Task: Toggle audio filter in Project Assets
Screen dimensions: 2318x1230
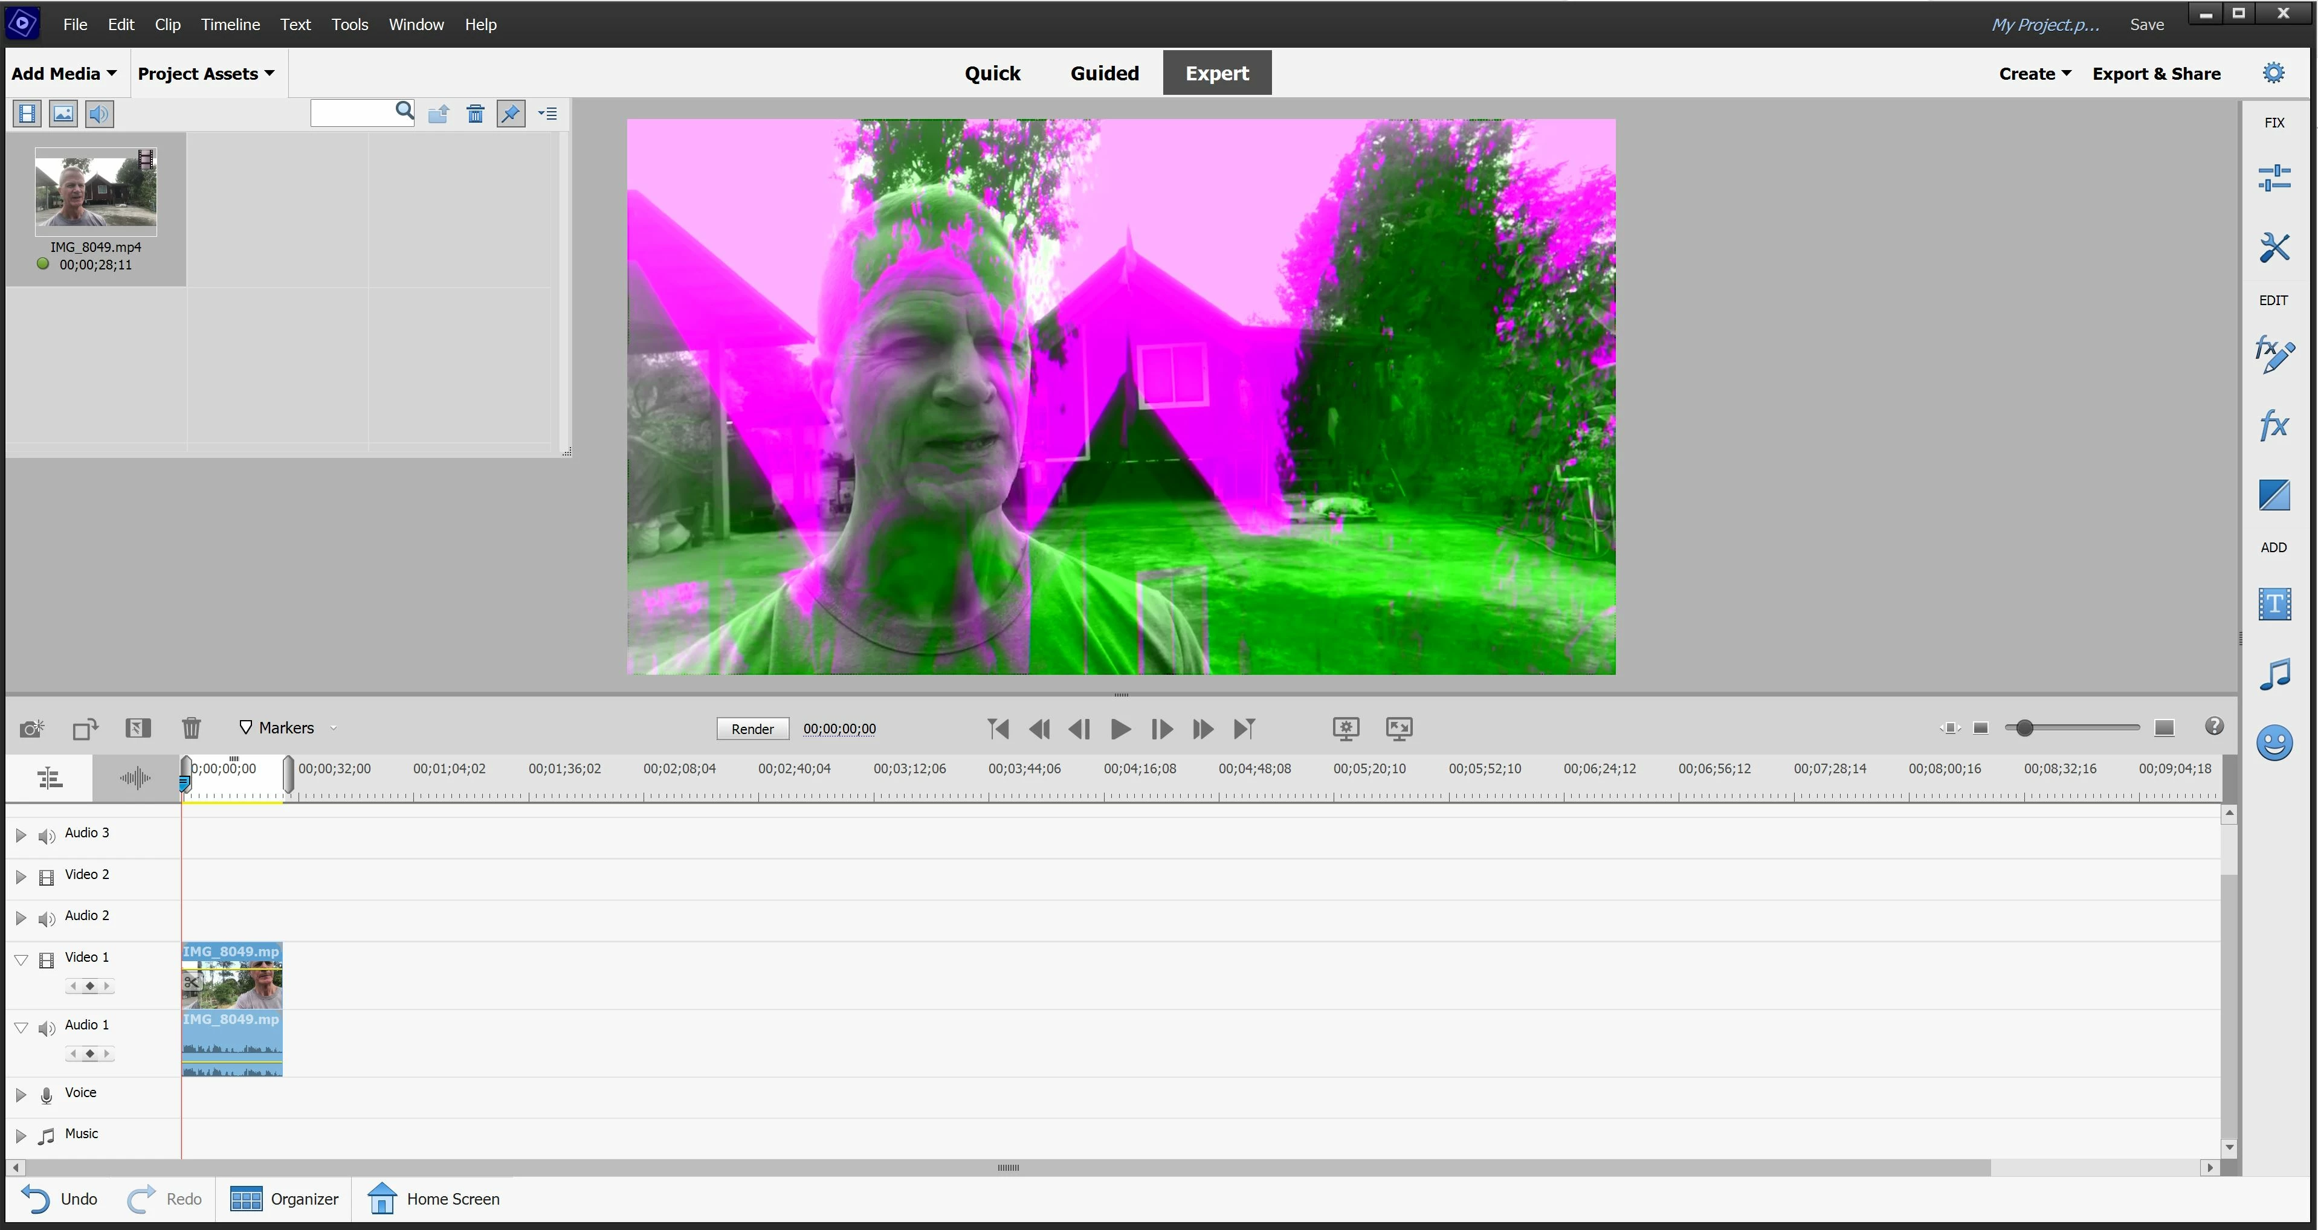Action: [99, 114]
